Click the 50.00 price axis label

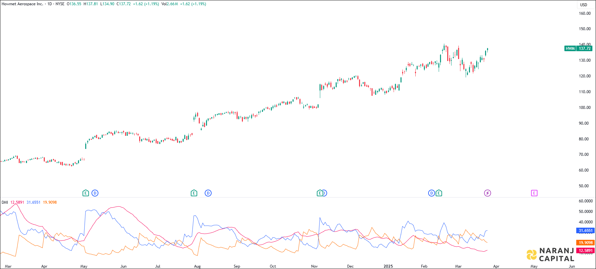coord(584,186)
